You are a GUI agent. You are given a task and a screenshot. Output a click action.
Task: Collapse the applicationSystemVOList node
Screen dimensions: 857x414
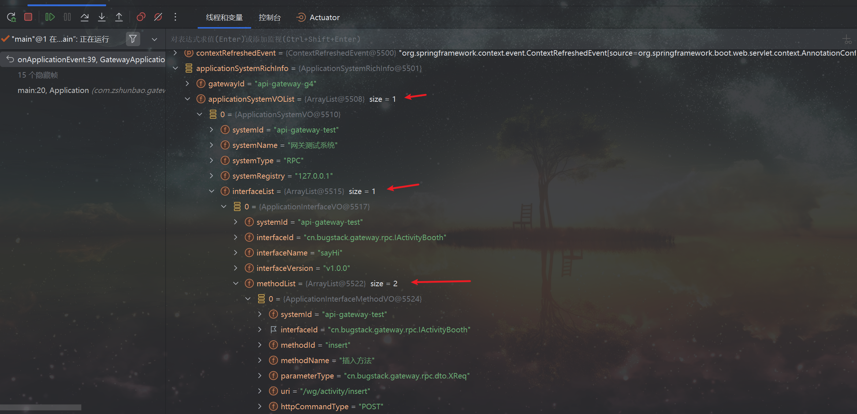pos(187,99)
